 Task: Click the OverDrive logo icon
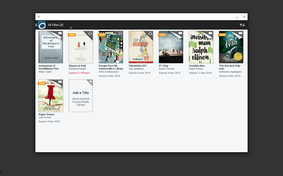pos(42,25)
